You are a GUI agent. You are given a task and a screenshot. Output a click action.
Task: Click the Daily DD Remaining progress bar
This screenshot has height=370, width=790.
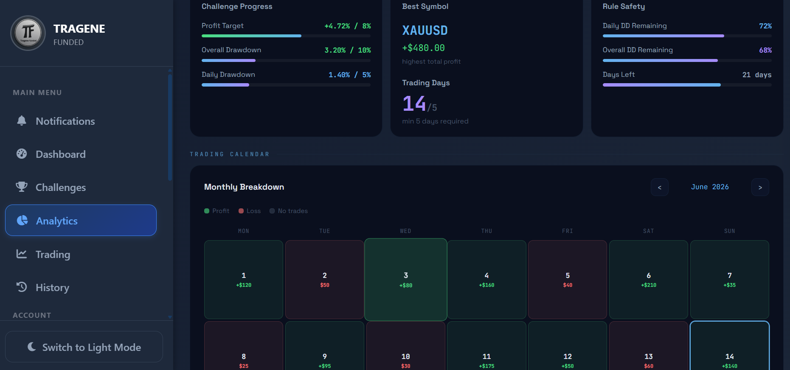[x=687, y=36]
